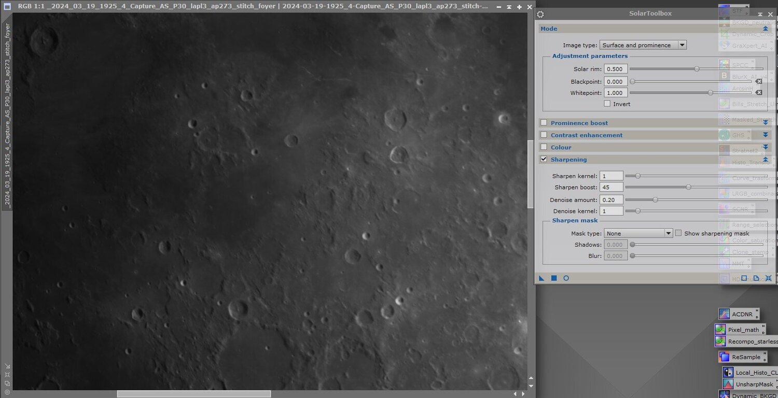
Task: Click the Denoise amount input field
Action: click(x=611, y=200)
